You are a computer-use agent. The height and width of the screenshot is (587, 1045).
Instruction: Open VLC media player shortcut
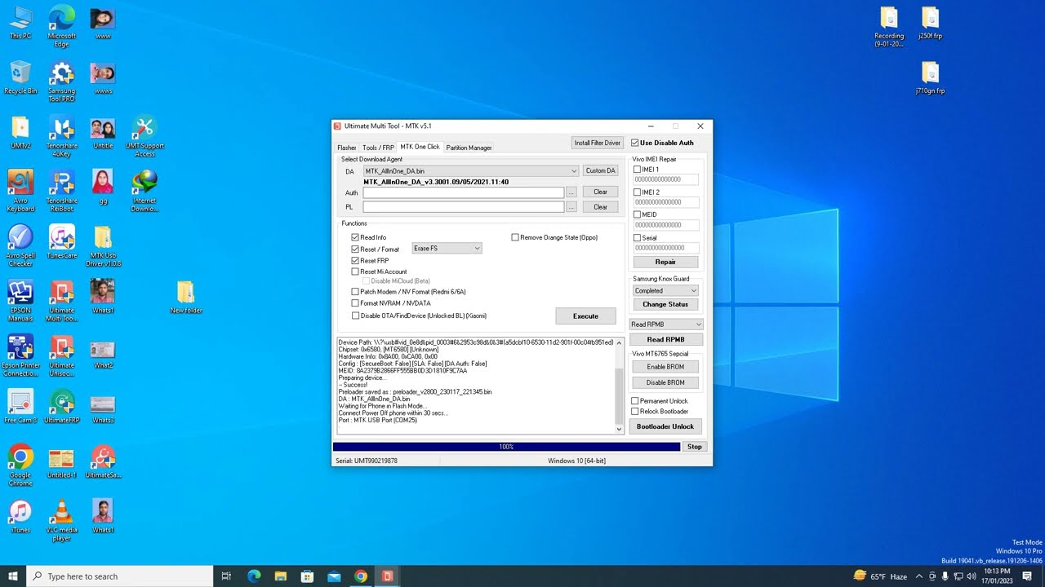pos(61,520)
